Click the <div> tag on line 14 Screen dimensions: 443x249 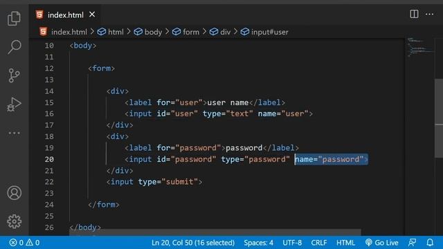(x=118, y=91)
